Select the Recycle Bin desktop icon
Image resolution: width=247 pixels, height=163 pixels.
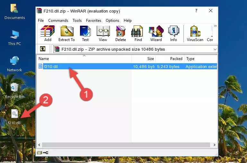click(x=15, y=90)
